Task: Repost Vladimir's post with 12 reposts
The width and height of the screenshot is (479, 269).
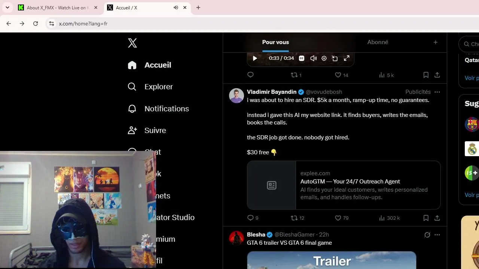Action: pos(298,218)
